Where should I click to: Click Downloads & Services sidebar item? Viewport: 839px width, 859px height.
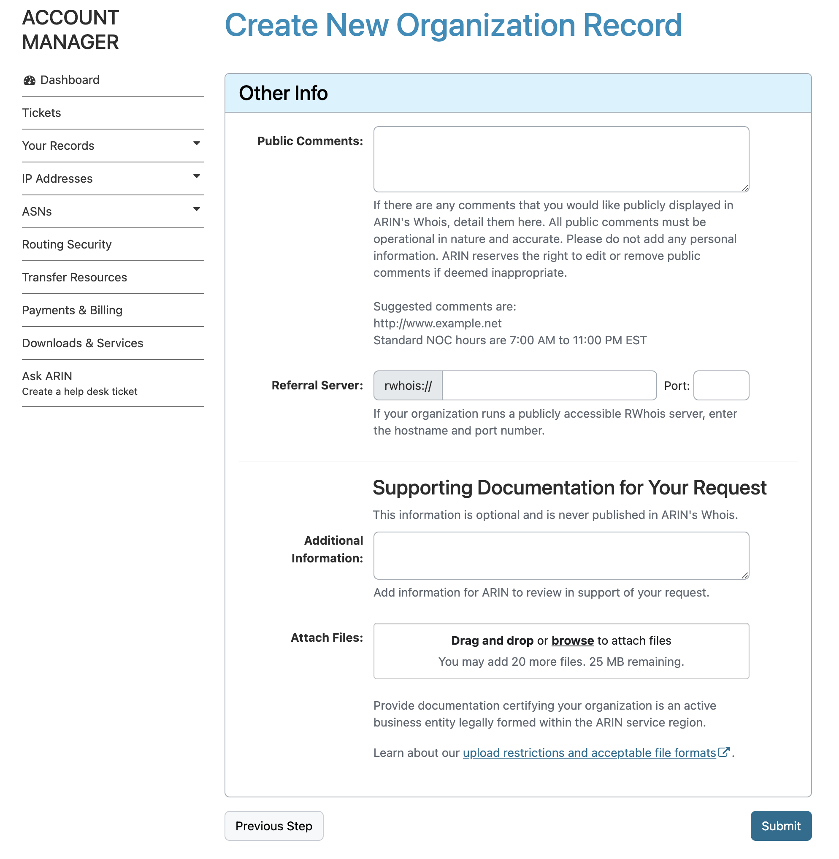tap(82, 343)
